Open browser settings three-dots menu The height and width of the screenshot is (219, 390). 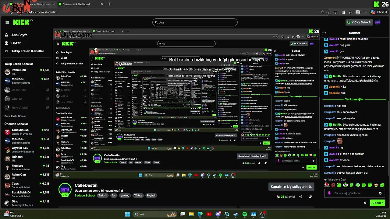365,12
